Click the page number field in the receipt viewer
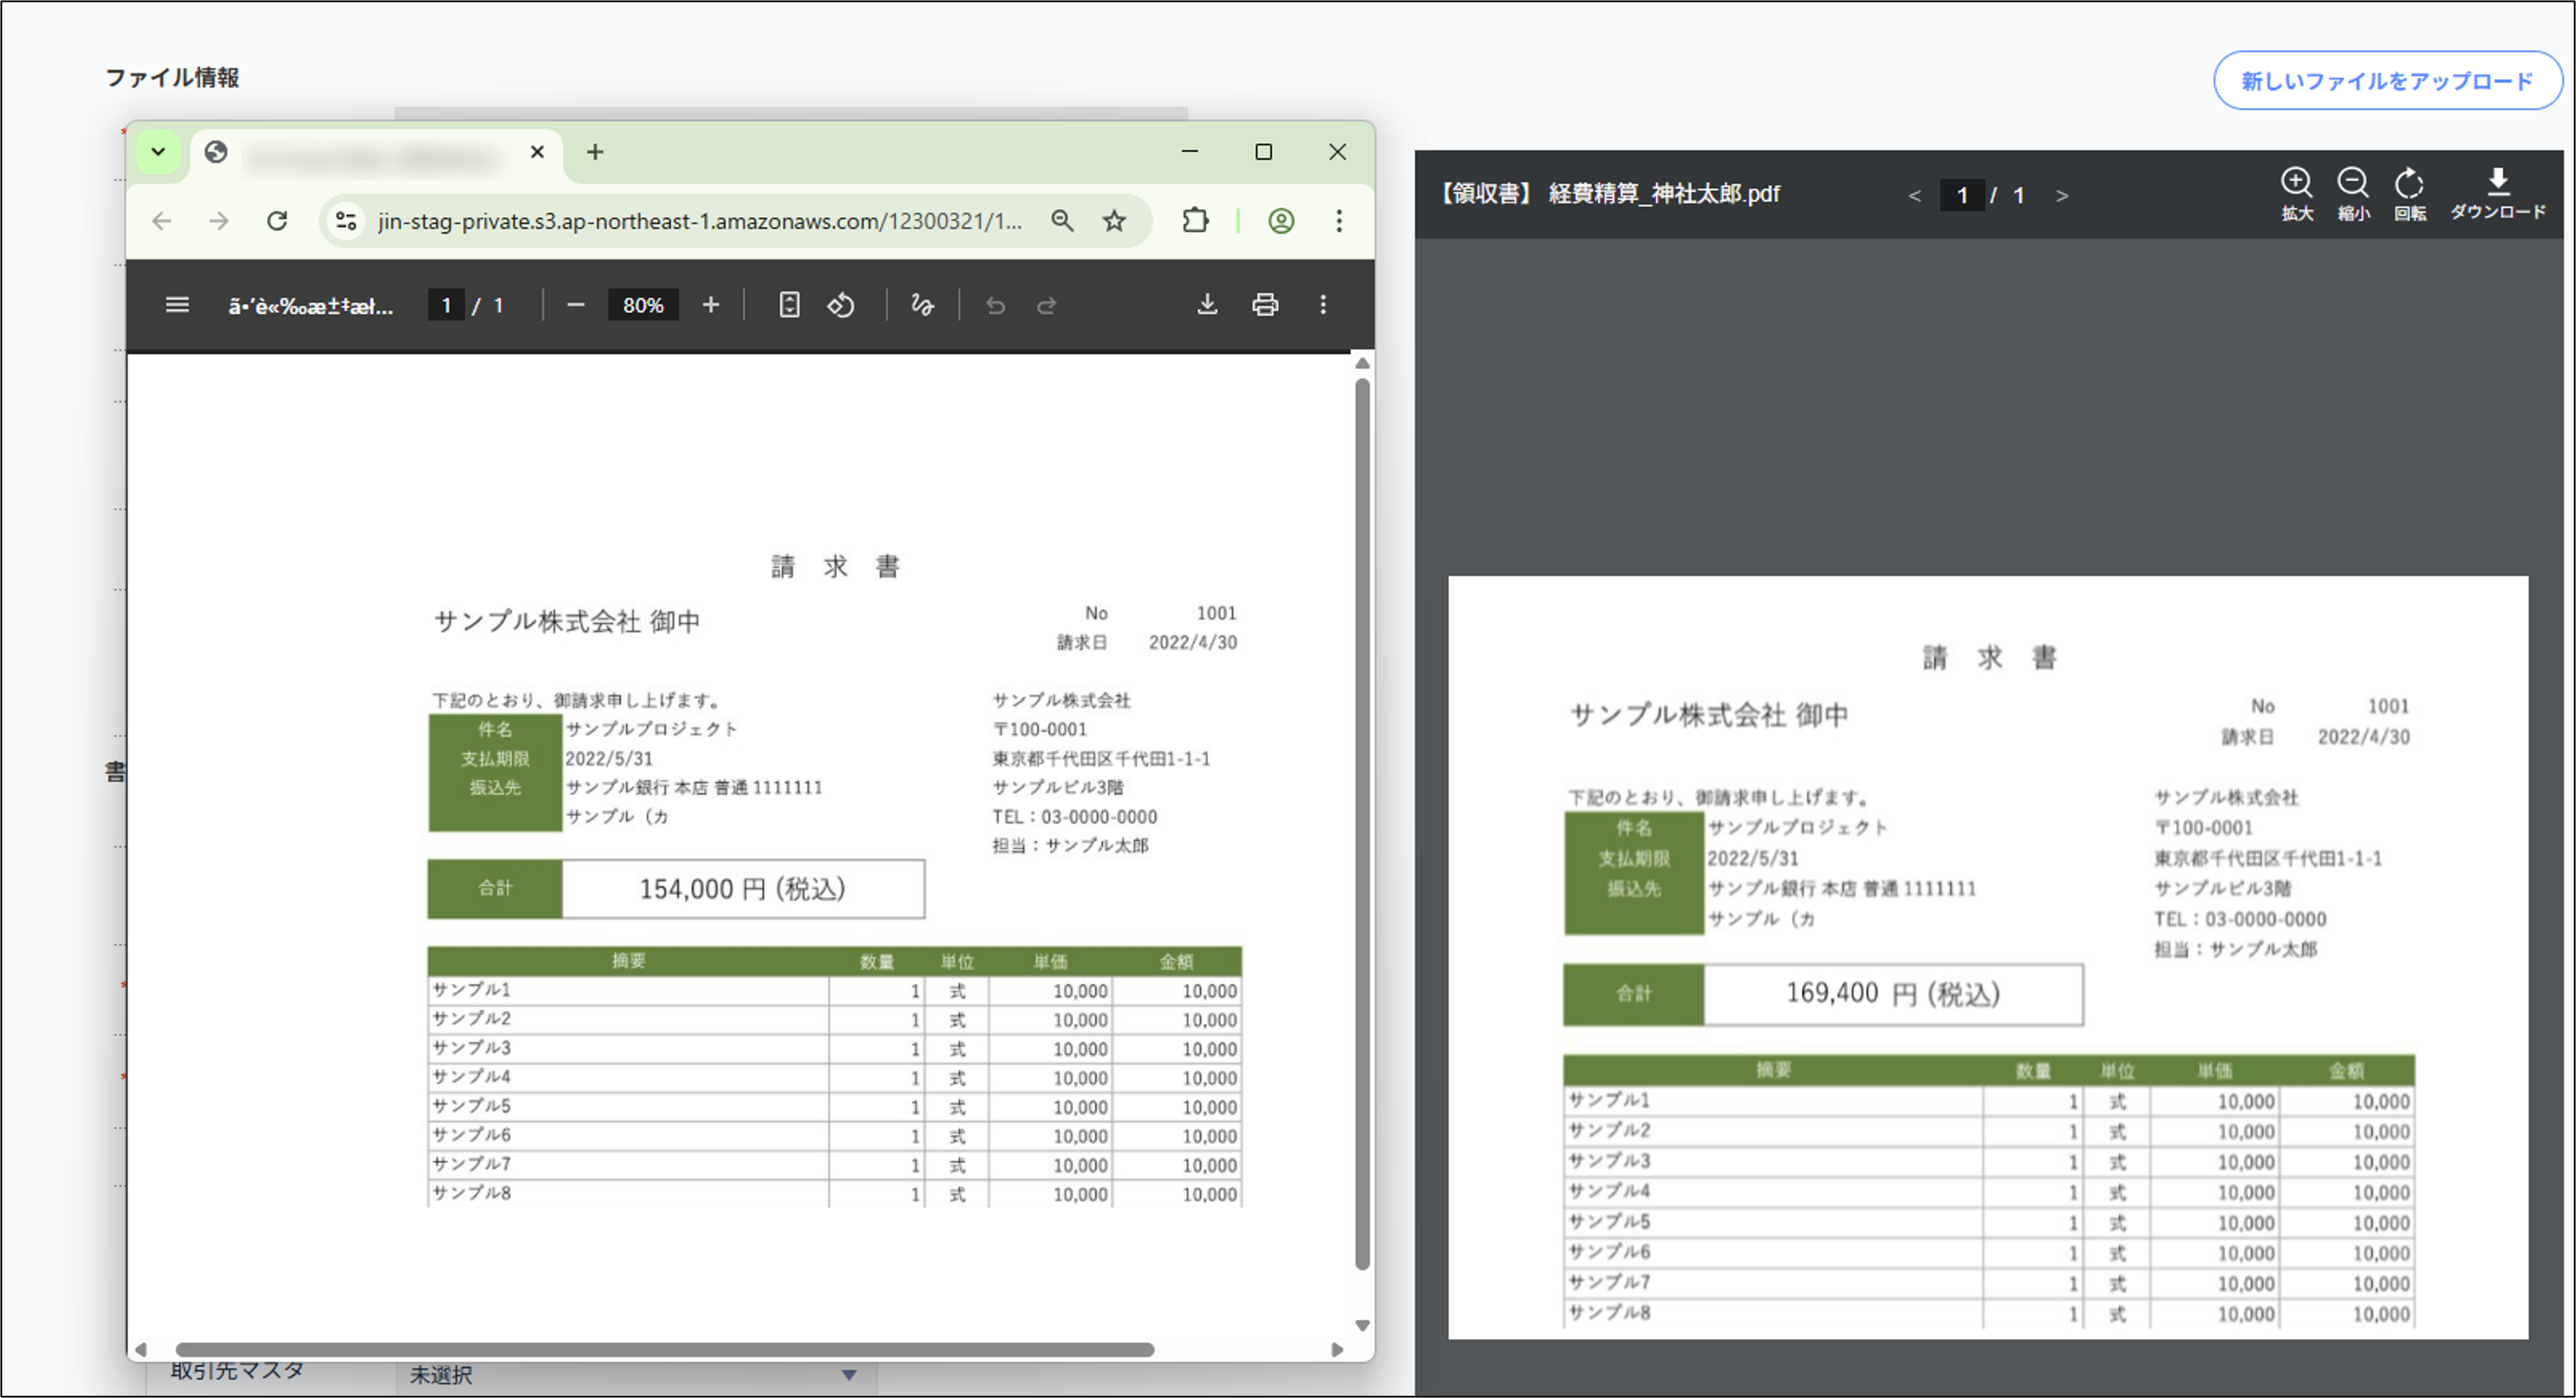The width and height of the screenshot is (2576, 1398). (x=1962, y=196)
